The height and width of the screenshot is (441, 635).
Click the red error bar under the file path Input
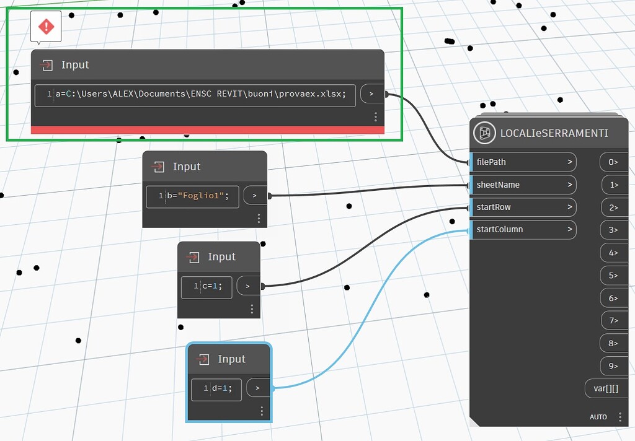coord(206,129)
